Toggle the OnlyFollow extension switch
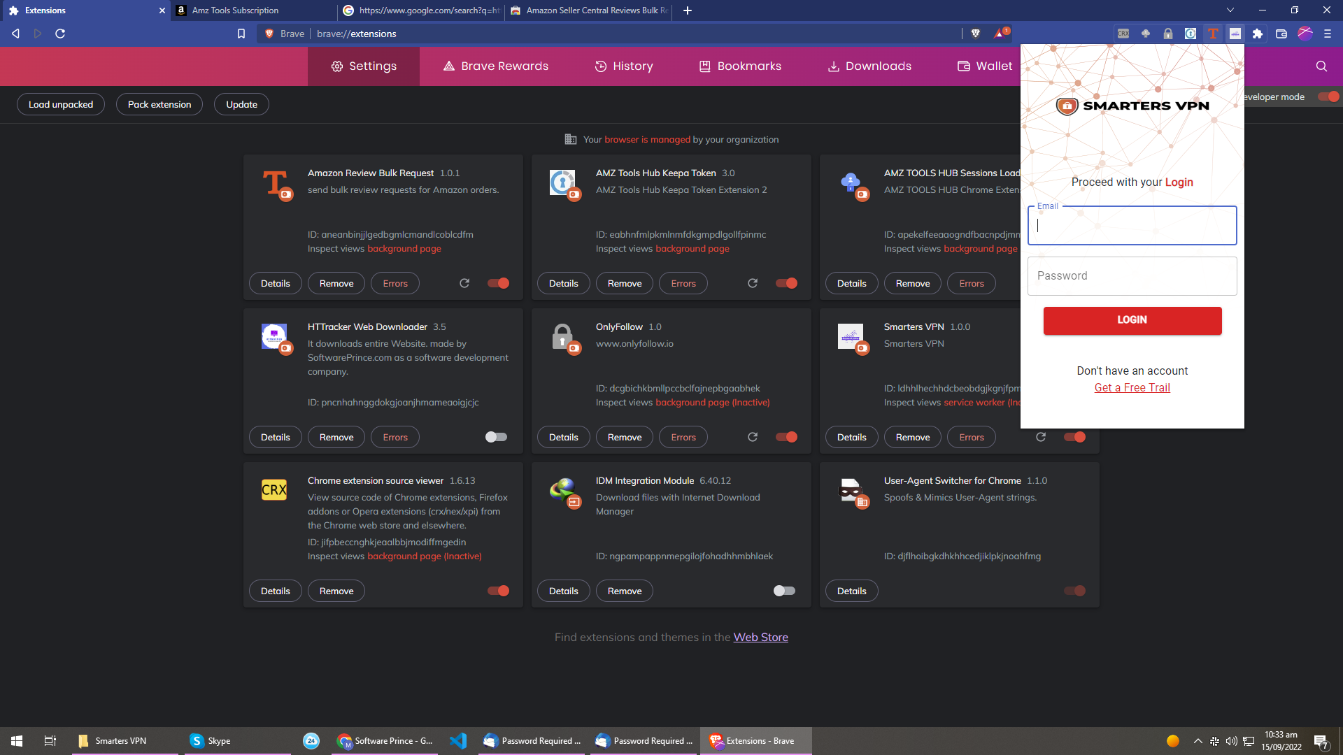Viewport: 1343px width, 755px height. pyautogui.click(x=786, y=437)
